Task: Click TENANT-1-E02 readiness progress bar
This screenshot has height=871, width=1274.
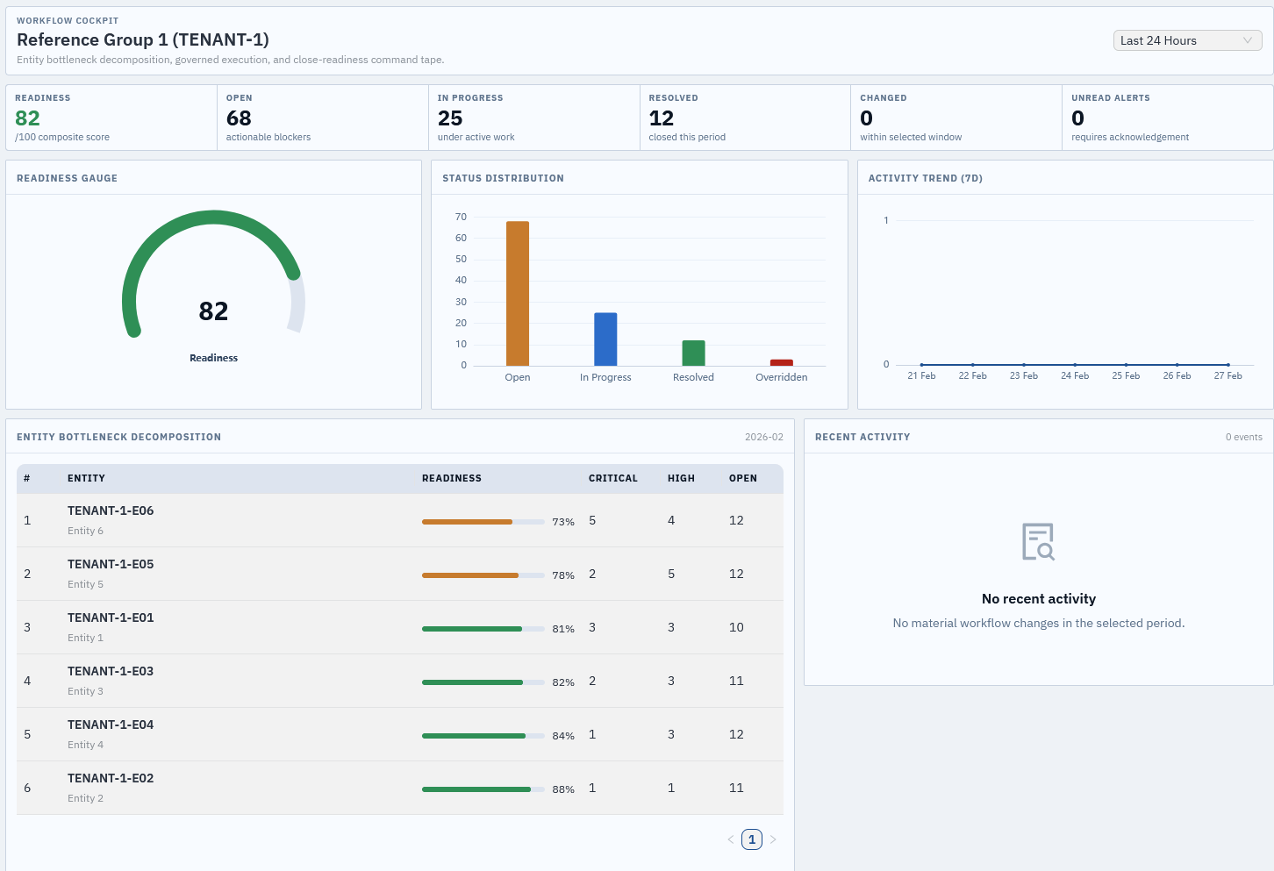Action: click(x=483, y=789)
